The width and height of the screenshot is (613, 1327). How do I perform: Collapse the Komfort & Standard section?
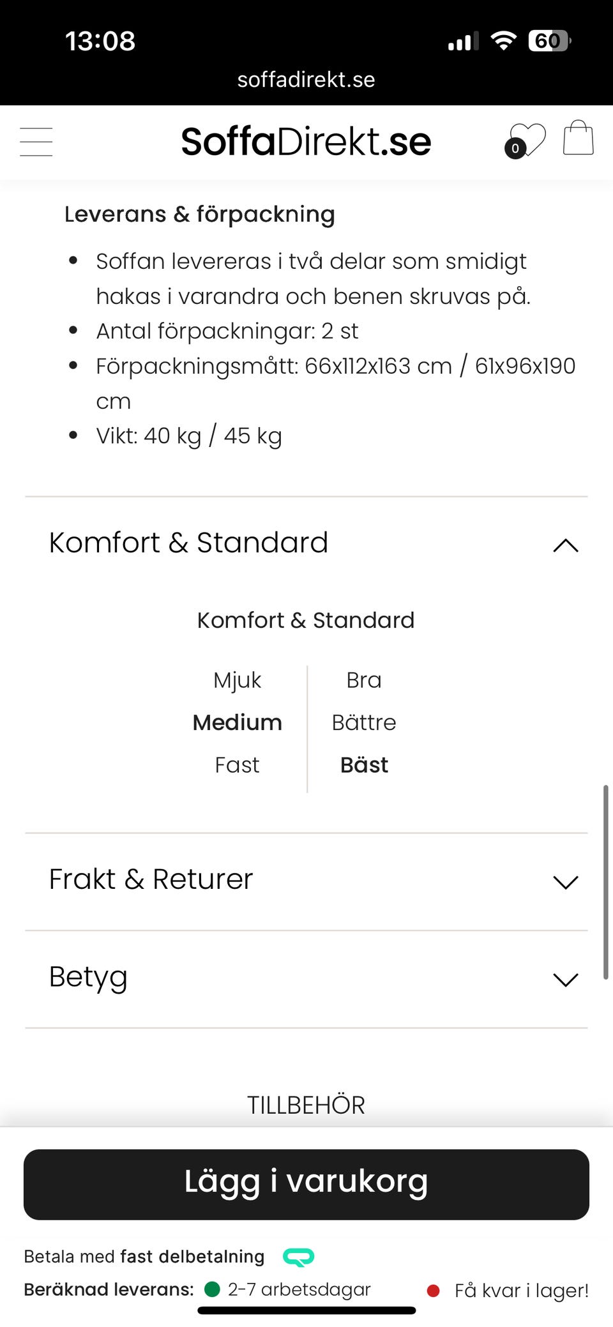point(565,545)
